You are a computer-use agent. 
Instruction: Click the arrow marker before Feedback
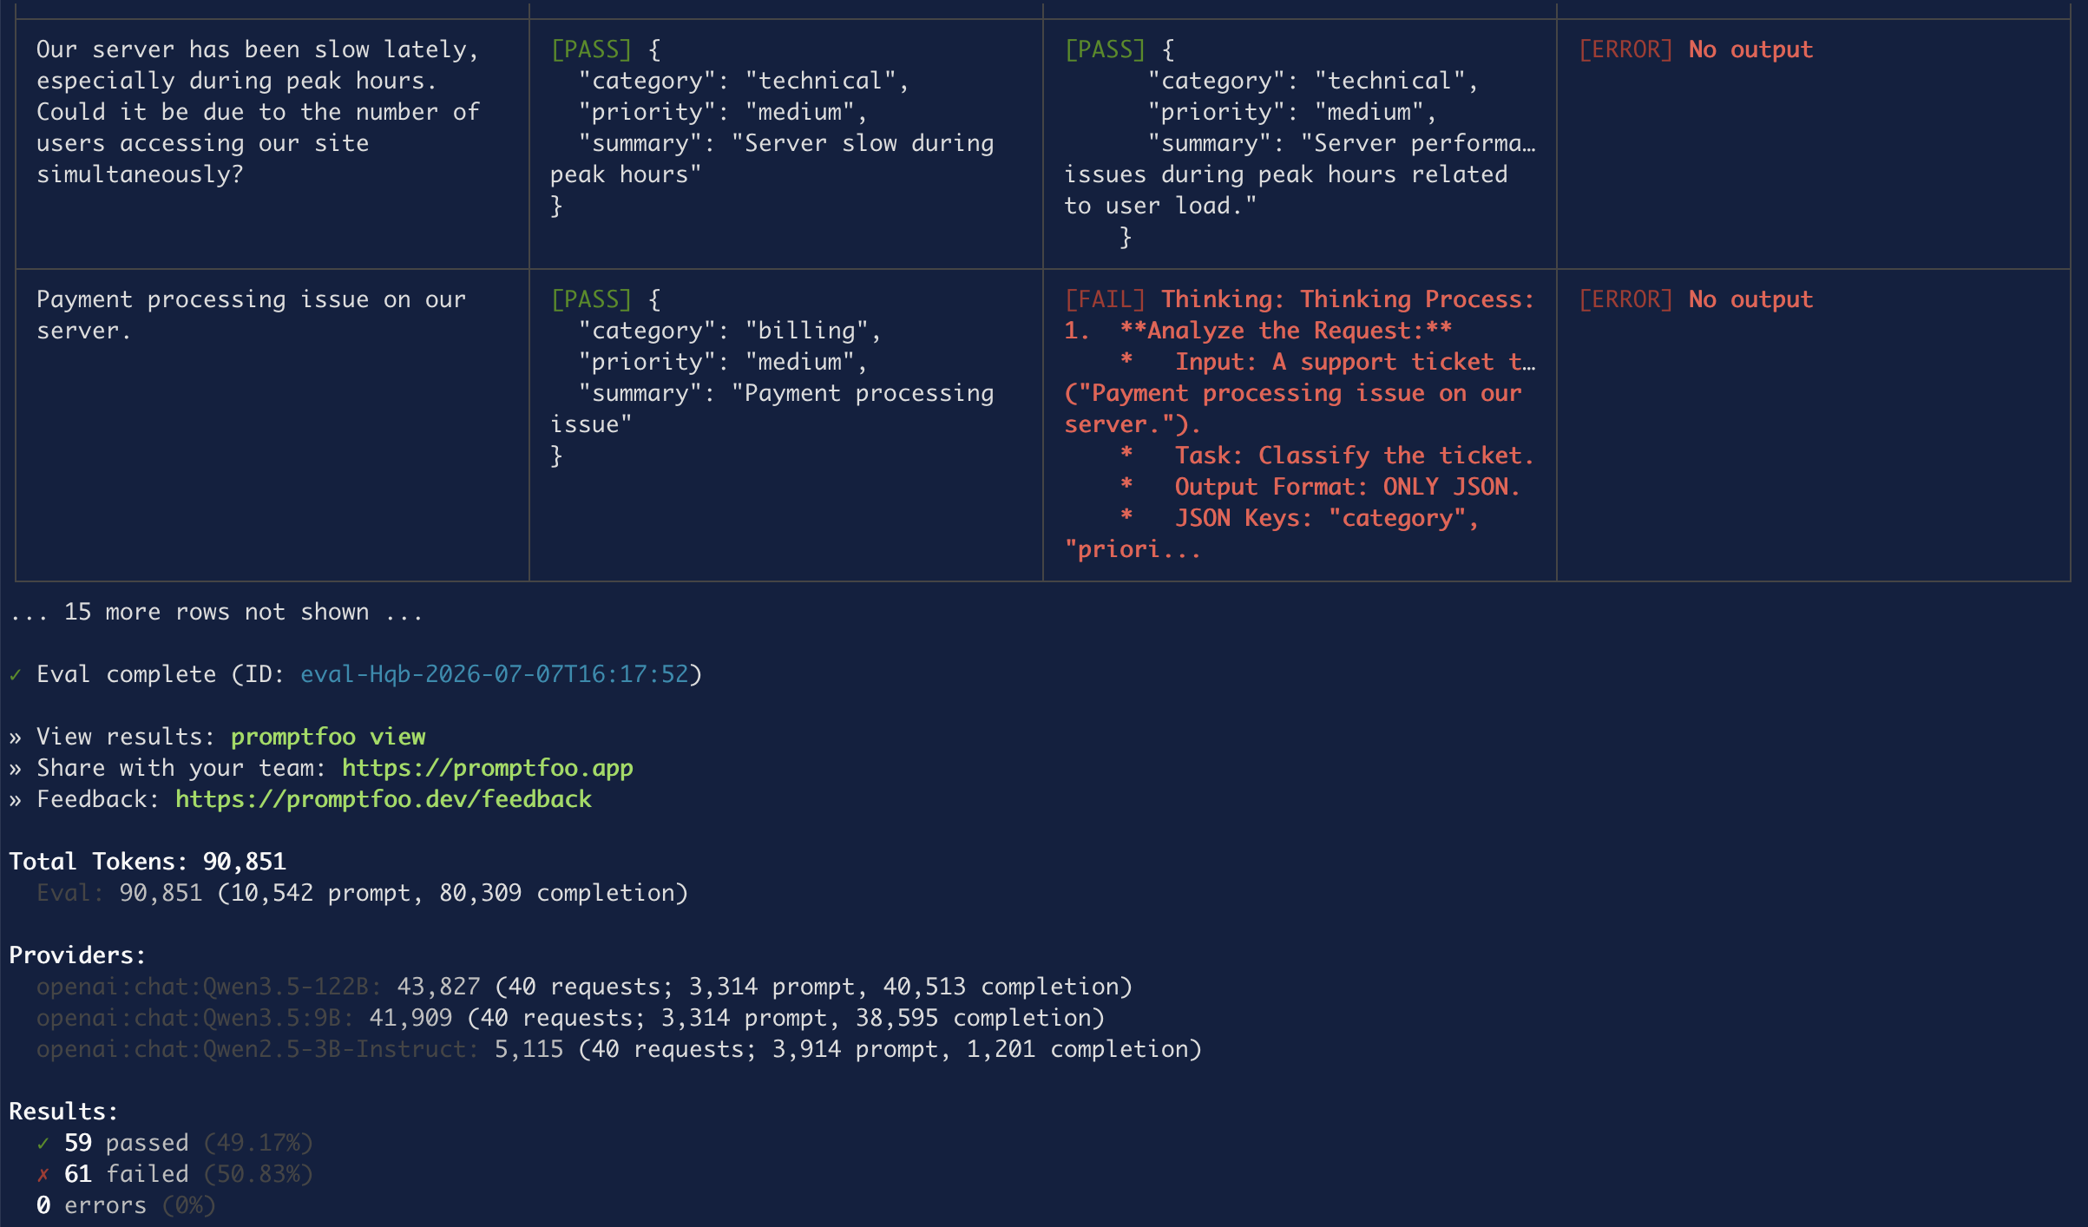point(15,800)
